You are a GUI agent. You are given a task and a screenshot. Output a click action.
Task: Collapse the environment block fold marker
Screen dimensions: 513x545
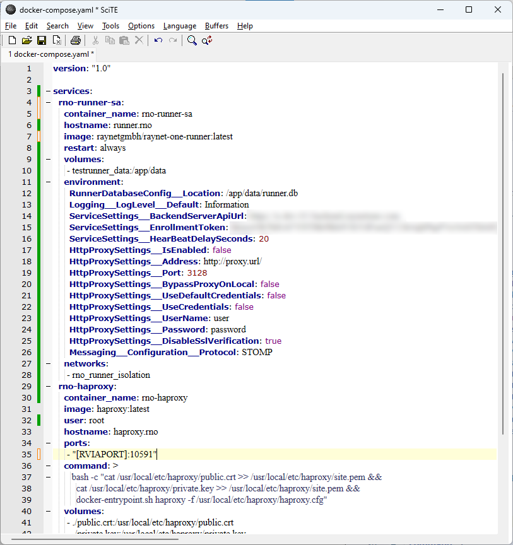click(48, 182)
